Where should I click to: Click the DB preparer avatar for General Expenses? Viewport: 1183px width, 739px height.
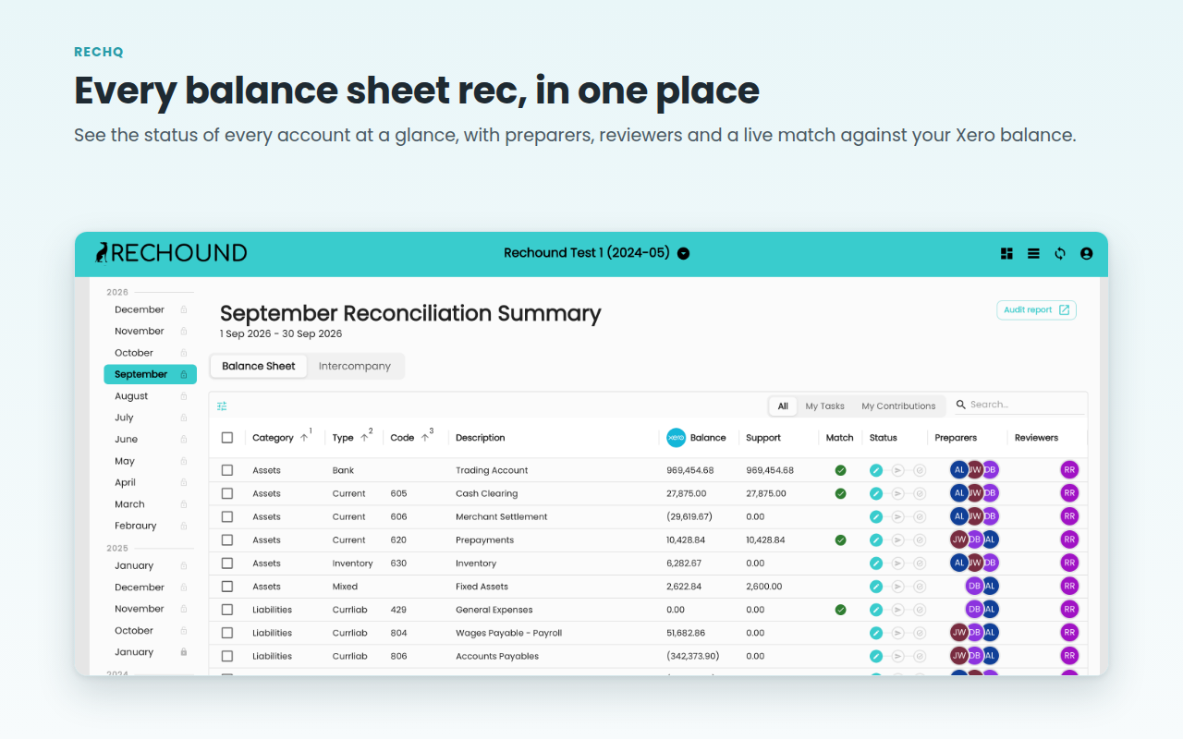click(974, 609)
